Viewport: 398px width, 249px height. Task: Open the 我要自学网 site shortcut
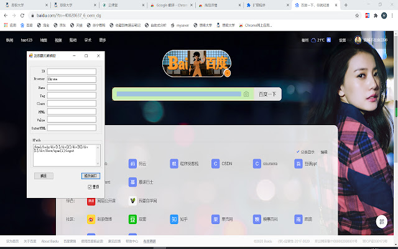(142, 200)
